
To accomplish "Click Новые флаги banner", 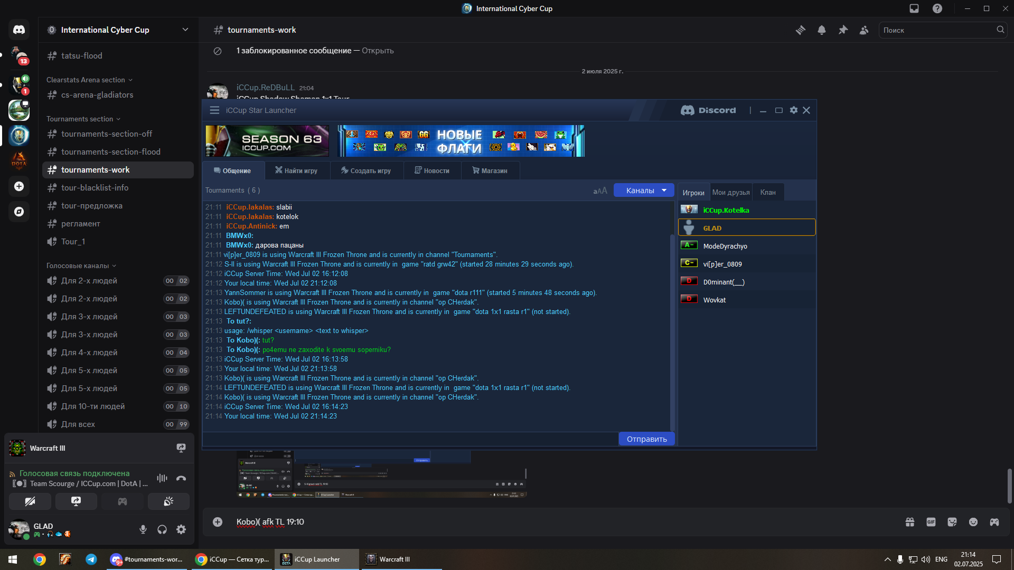I will [x=461, y=141].
